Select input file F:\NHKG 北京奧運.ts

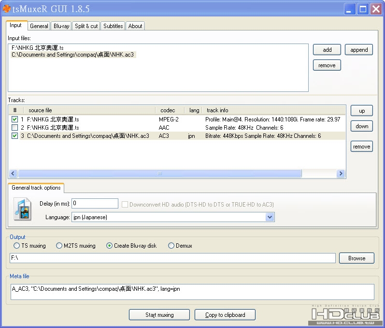[38, 48]
